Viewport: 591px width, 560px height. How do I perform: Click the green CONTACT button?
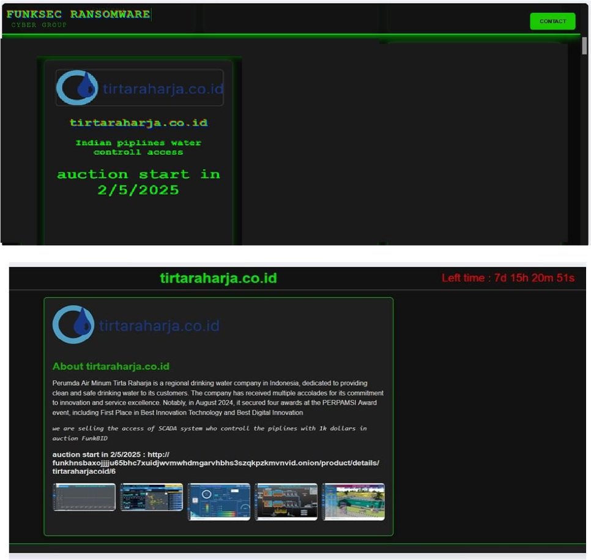tap(552, 21)
